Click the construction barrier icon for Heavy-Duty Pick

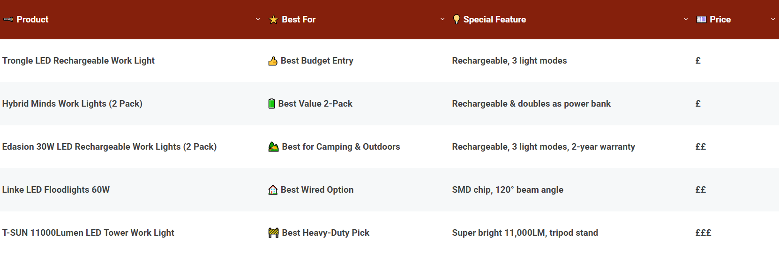coord(273,233)
